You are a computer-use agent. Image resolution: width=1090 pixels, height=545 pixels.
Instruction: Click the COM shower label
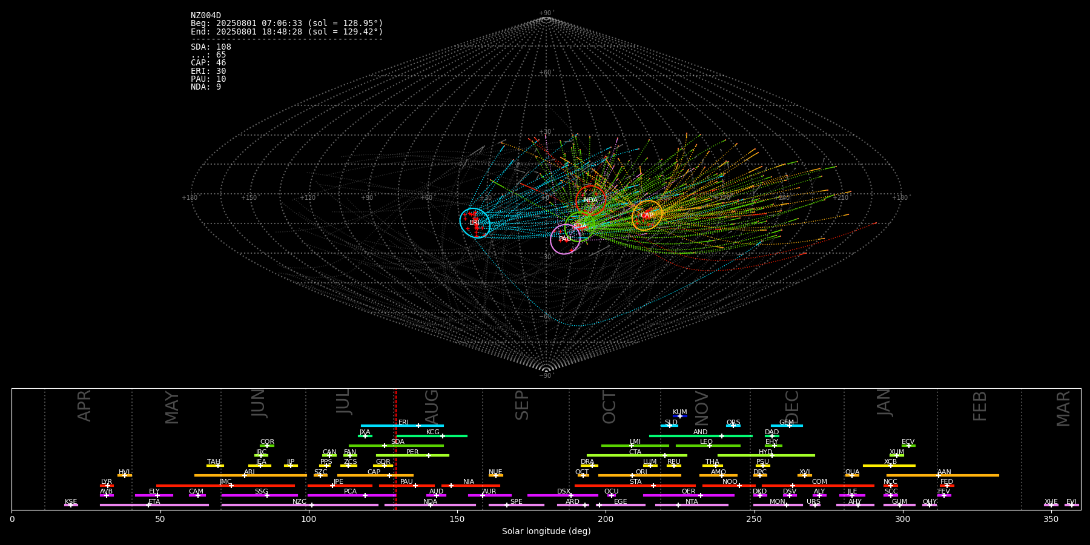point(819,482)
